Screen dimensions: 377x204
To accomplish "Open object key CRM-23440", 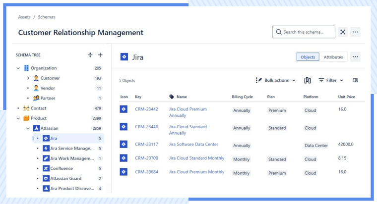I will coord(146,126).
